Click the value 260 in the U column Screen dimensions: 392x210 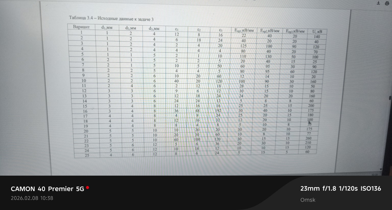(308, 138)
